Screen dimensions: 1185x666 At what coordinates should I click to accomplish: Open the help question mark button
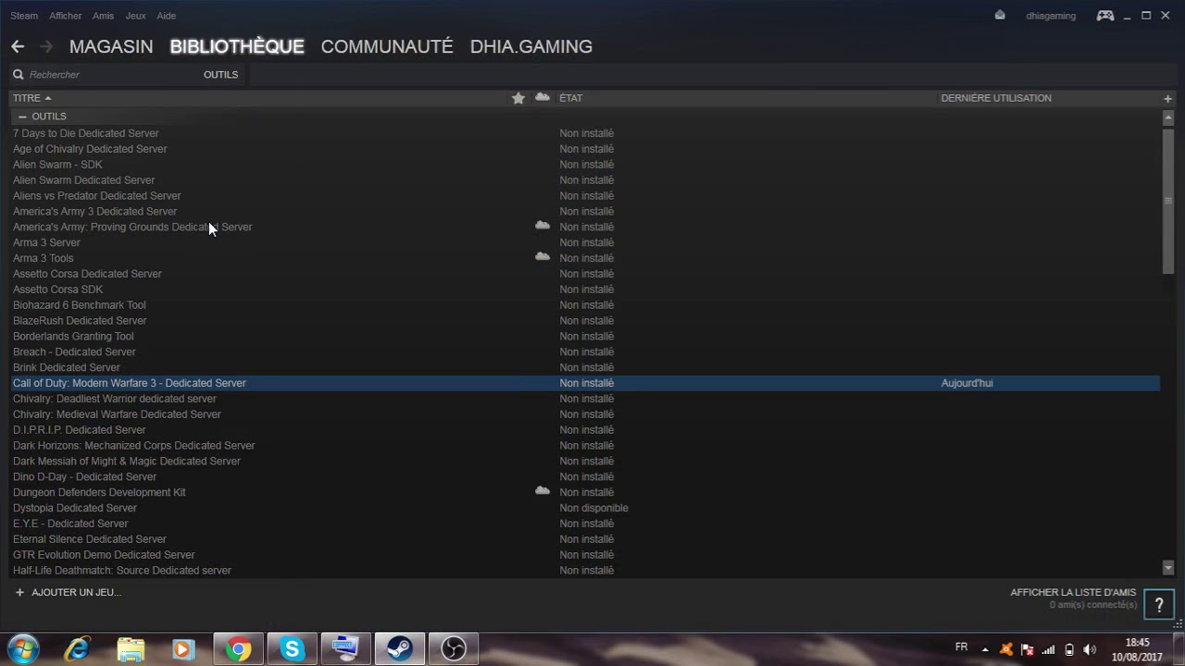[x=1159, y=606]
